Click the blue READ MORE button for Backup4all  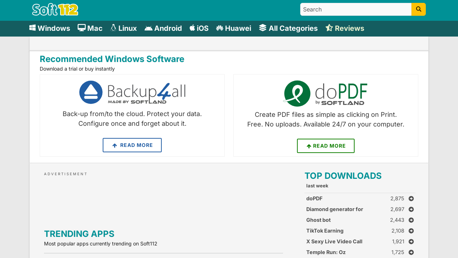tap(132, 145)
